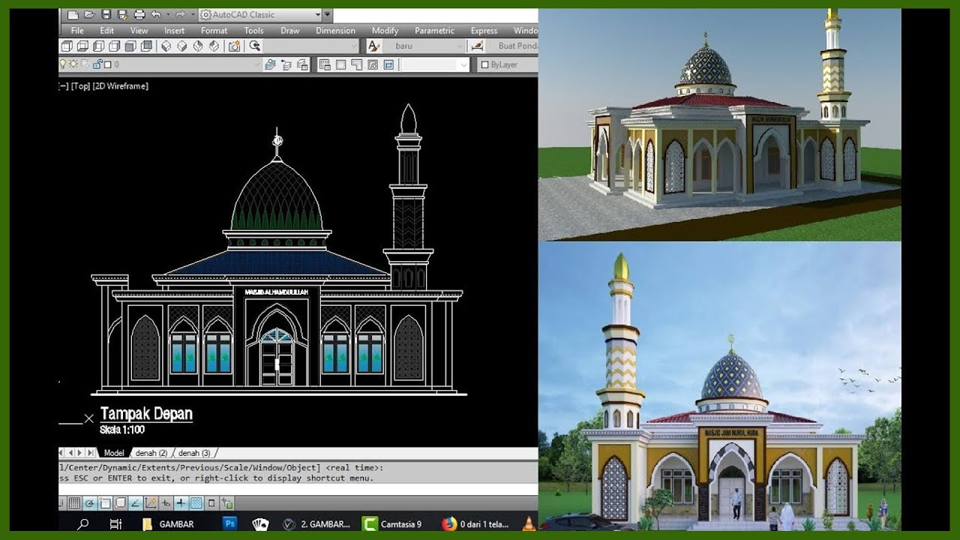960x540 pixels.
Task: Click the Layer Previous icon
Action: (x=286, y=64)
